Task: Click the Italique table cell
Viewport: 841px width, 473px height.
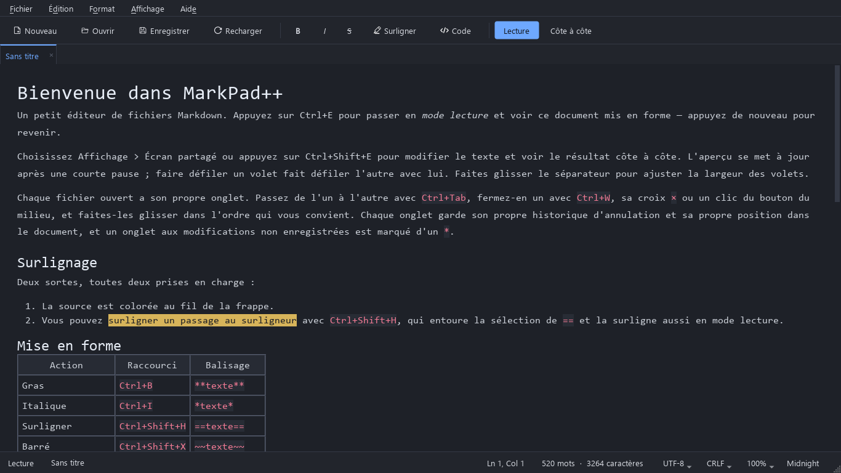Action: click(66, 406)
